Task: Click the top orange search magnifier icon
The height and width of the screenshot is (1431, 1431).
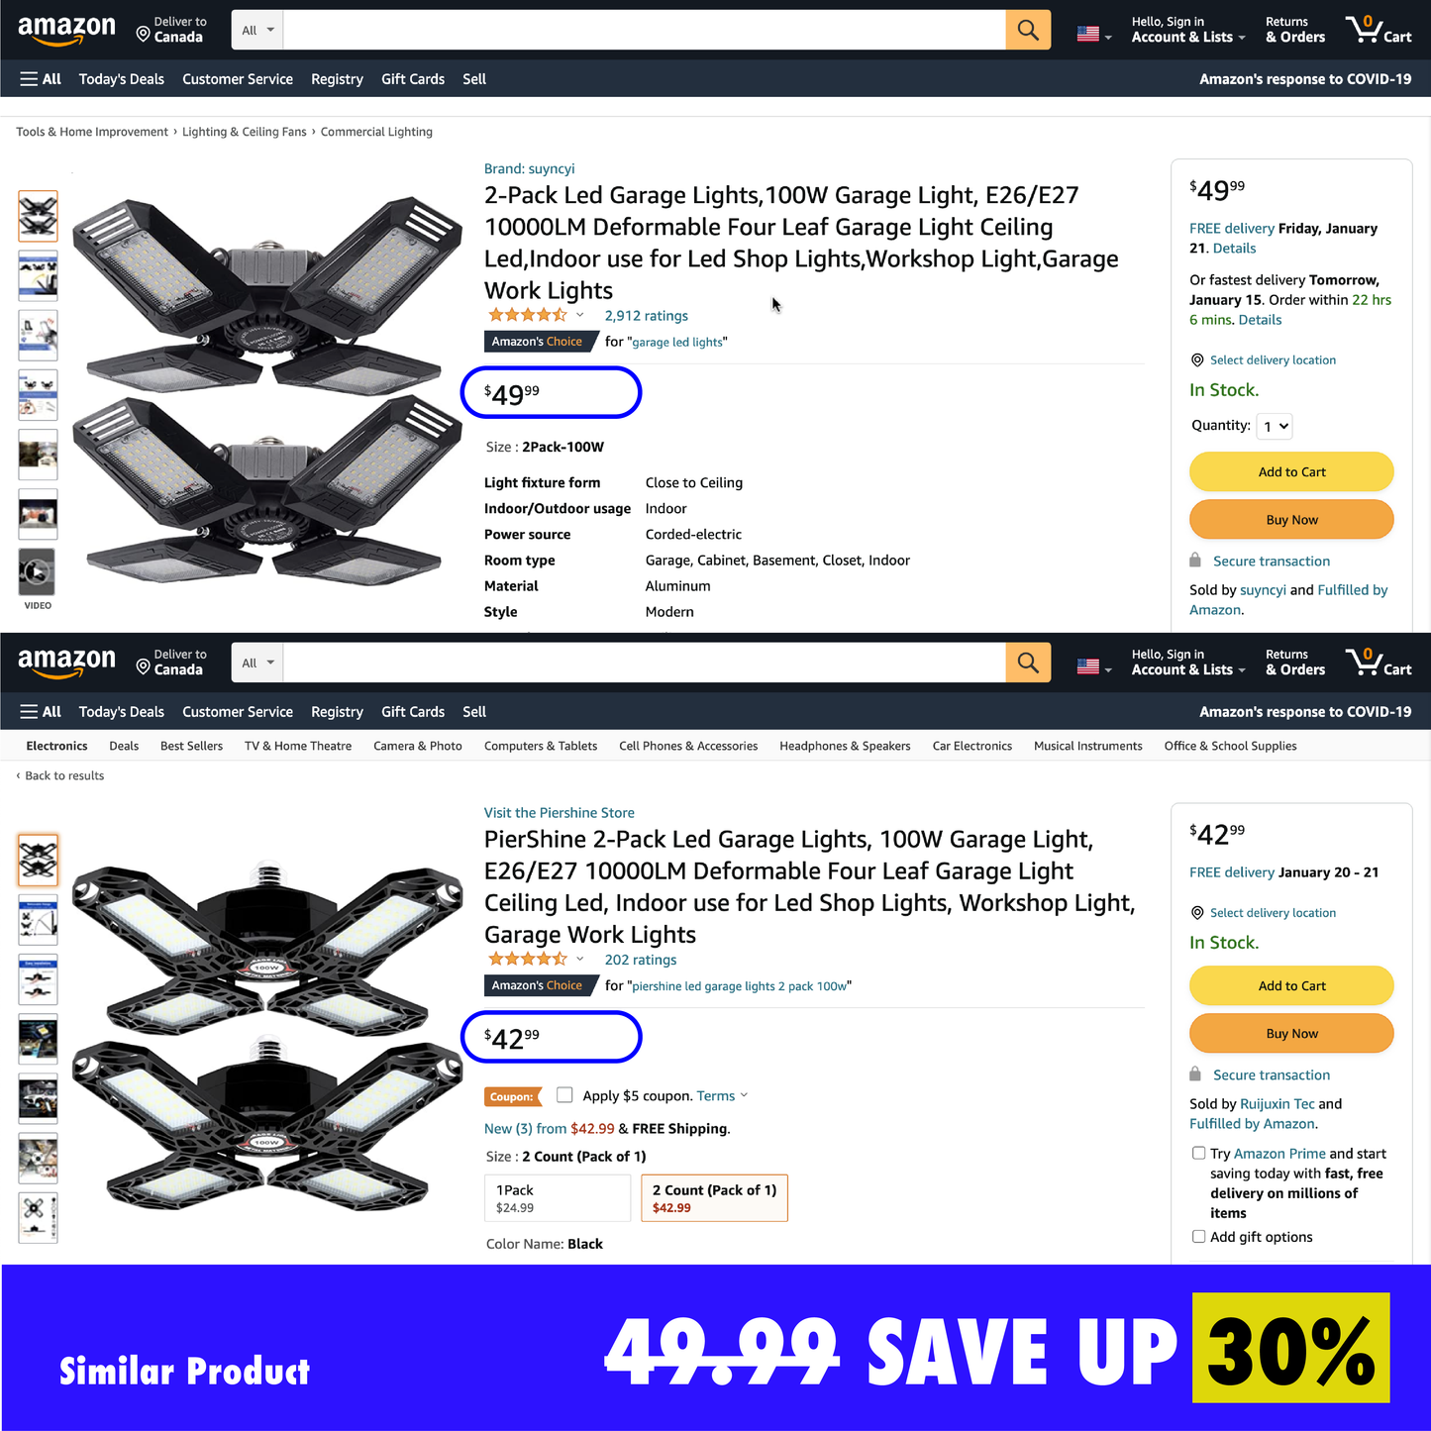Action: point(1028,30)
